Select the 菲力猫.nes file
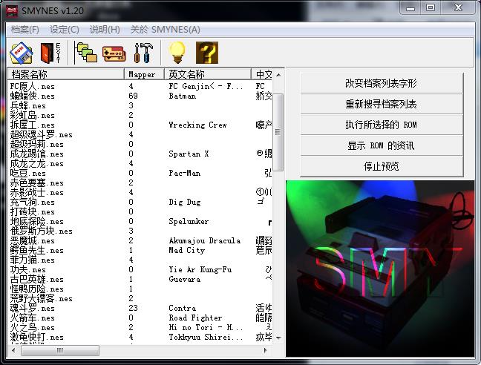481x365 pixels. point(33,260)
